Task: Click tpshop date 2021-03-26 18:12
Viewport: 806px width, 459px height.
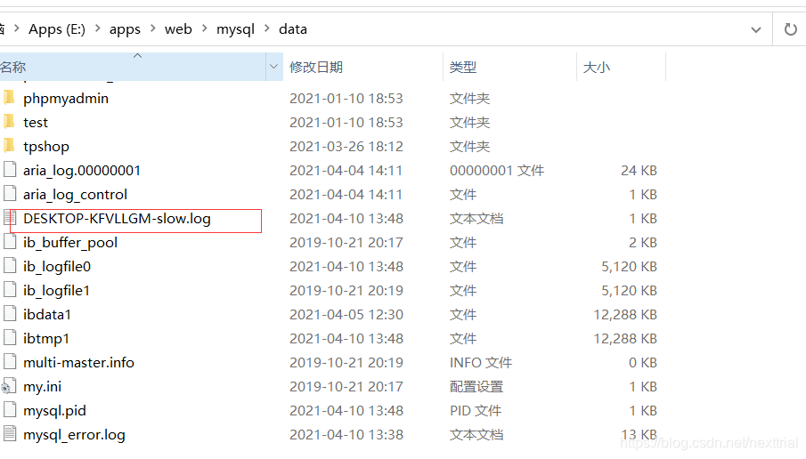Action: tap(346, 146)
